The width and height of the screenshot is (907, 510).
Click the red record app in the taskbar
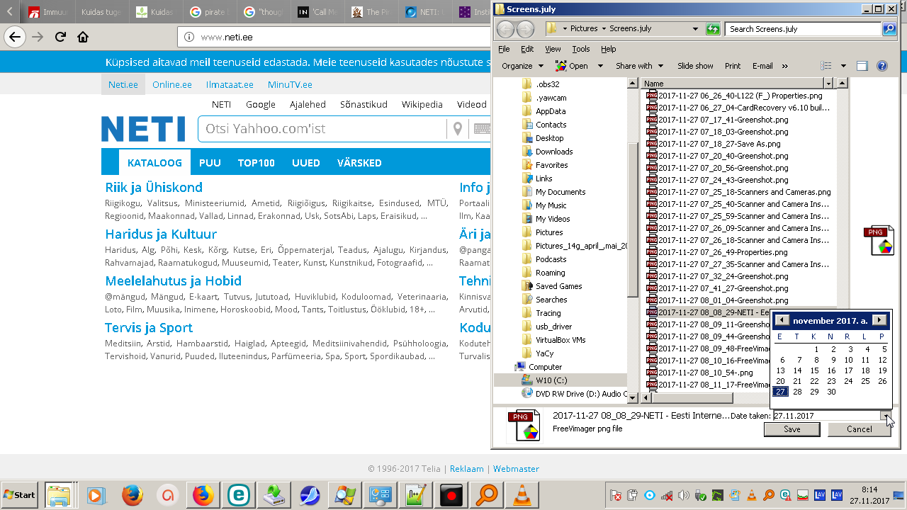[451, 495]
